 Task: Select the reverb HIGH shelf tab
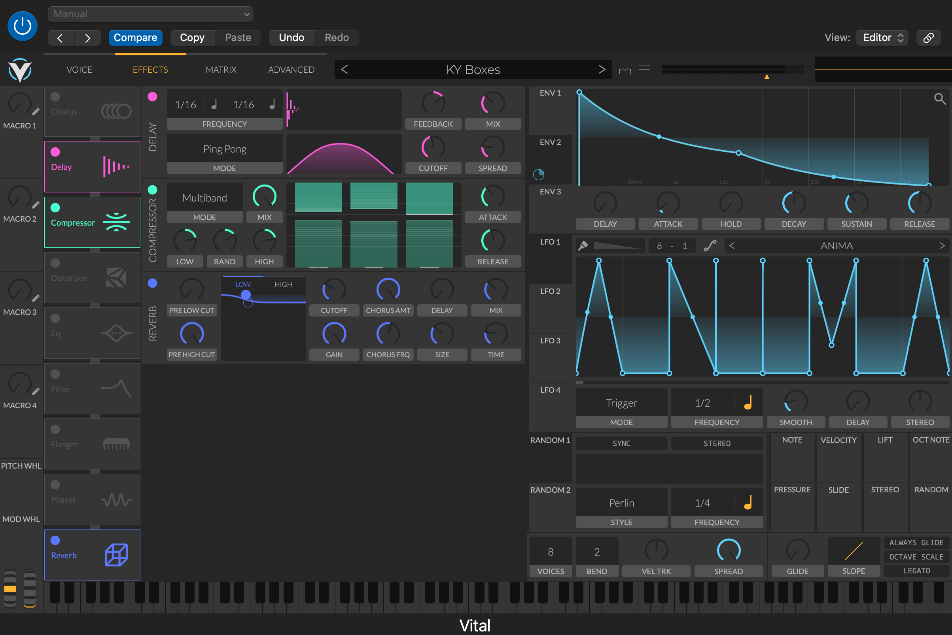(x=283, y=284)
